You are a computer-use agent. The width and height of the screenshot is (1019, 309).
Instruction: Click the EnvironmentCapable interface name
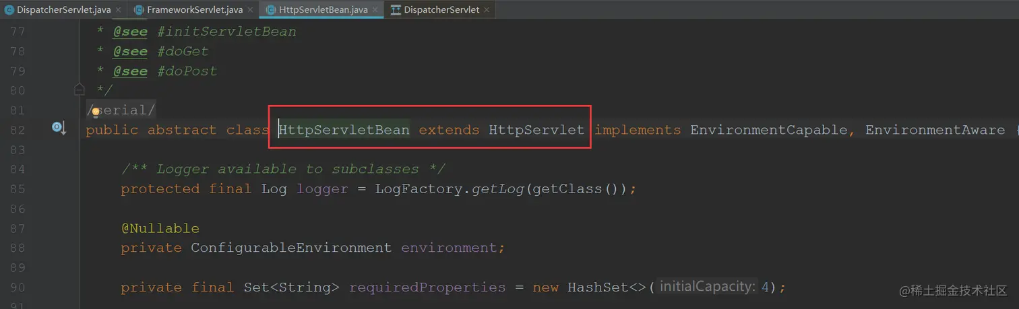point(769,129)
